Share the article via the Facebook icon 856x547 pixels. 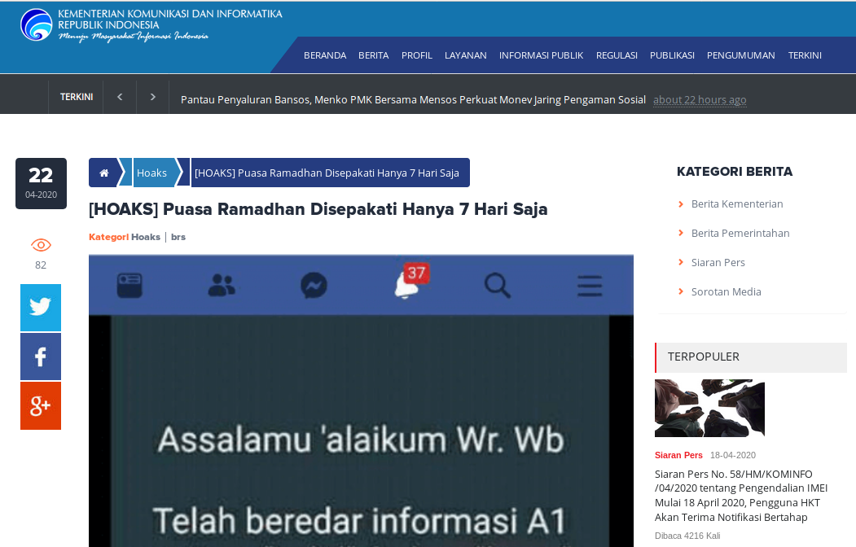tap(40, 357)
